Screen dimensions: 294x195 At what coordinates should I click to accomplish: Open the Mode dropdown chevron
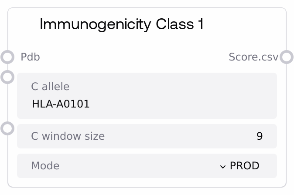click(x=223, y=166)
